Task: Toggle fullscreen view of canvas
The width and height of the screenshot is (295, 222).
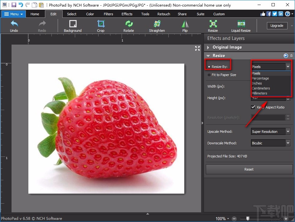Action: click(x=197, y=48)
